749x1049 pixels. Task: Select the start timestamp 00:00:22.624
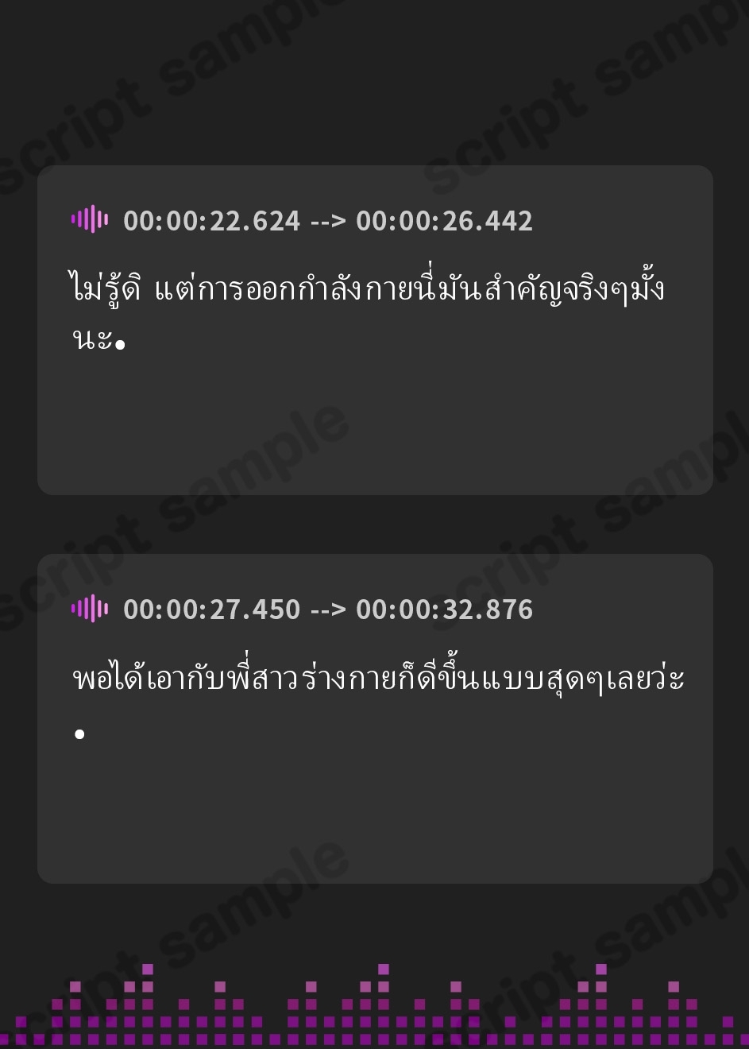212,221
